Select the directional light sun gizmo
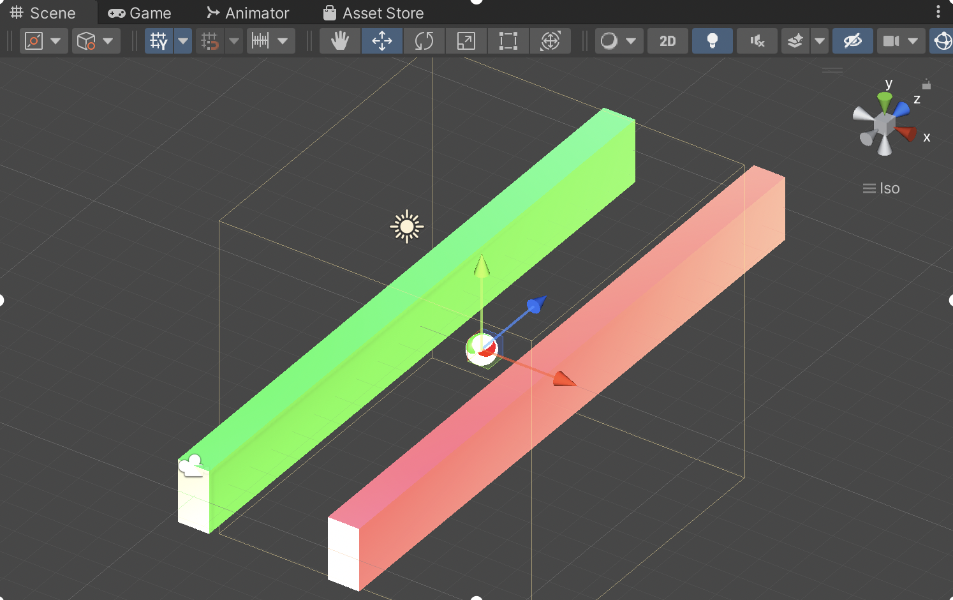This screenshot has width=953, height=600. (407, 227)
